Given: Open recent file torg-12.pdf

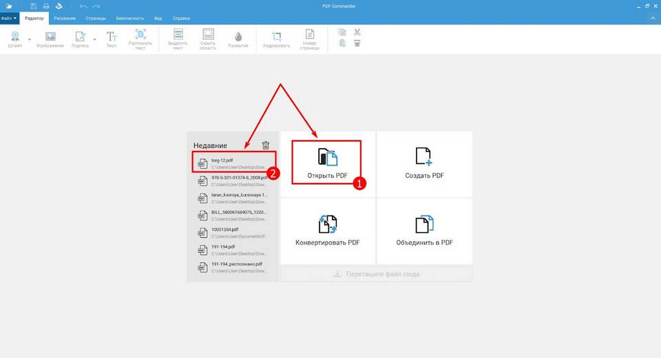Looking at the screenshot, I should (234, 163).
